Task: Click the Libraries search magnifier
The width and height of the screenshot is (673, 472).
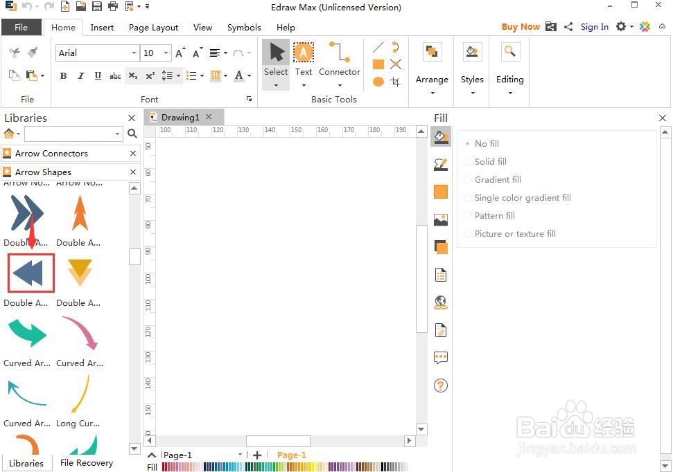Action: click(x=132, y=134)
